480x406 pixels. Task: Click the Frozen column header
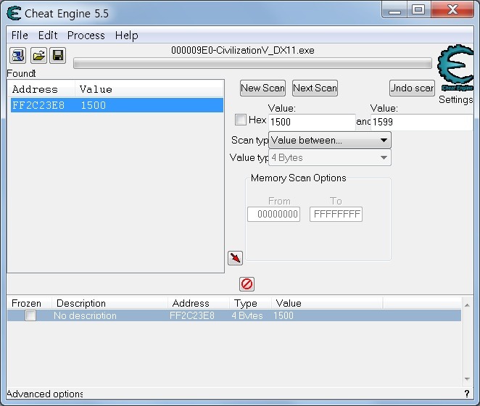30,303
